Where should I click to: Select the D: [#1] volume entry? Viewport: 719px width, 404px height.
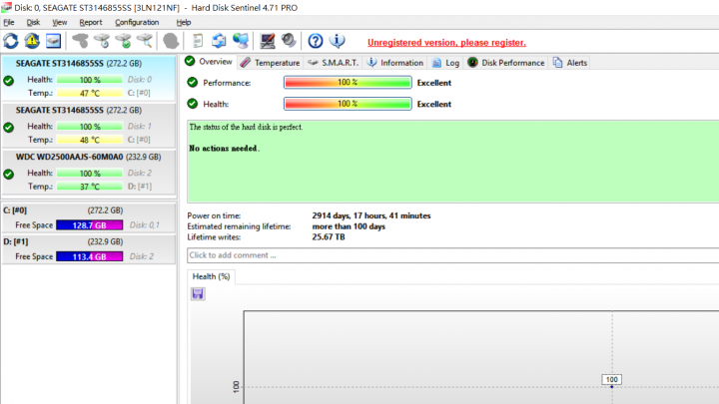[x=89, y=248]
